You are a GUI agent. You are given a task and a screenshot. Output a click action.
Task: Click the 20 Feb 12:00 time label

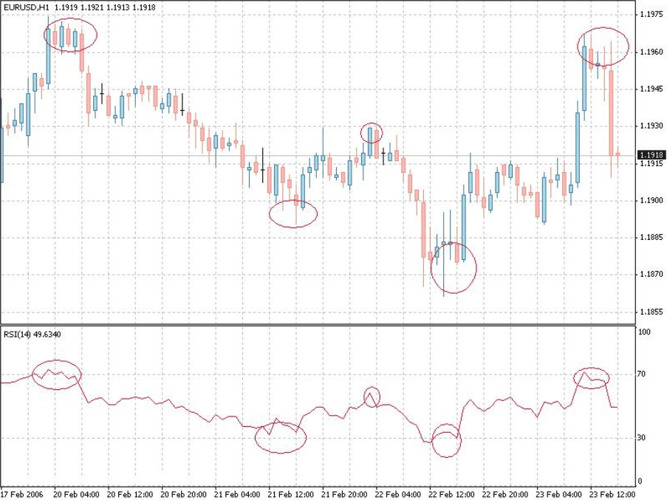(130, 495)
